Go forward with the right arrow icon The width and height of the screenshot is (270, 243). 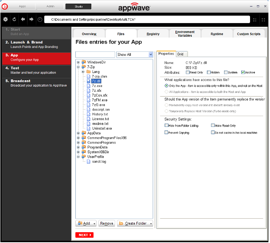(x=32, y=19)
